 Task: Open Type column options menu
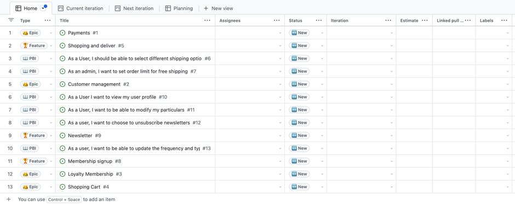point(48,20)
